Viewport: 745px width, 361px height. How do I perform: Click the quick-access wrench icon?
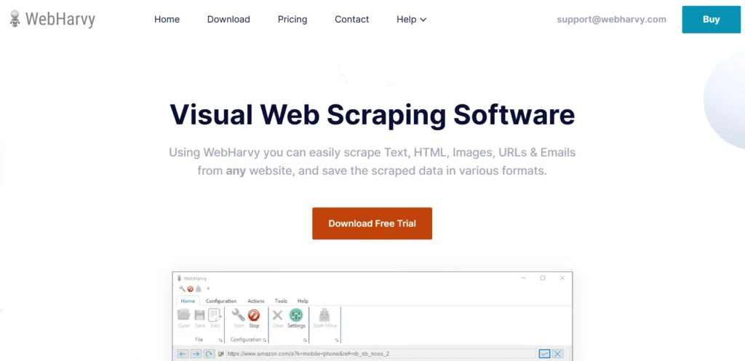[182, 289]
